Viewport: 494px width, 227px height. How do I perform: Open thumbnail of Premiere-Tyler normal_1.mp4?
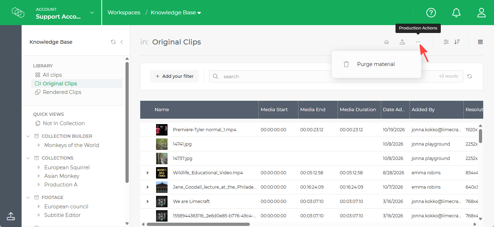pos(162,130)
